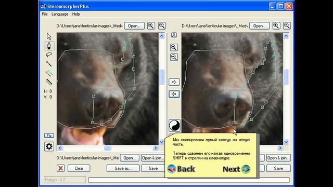Image resolution: width=333 pixels, height=187 pixels.
Task: Click left panel horizontal scroll left arrow
Action: (60, 148)
